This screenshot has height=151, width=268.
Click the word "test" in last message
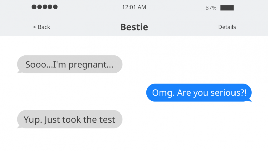[107, 119]
